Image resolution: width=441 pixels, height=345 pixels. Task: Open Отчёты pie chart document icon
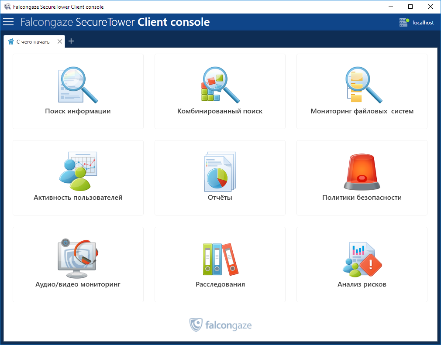tap(220, 172)
